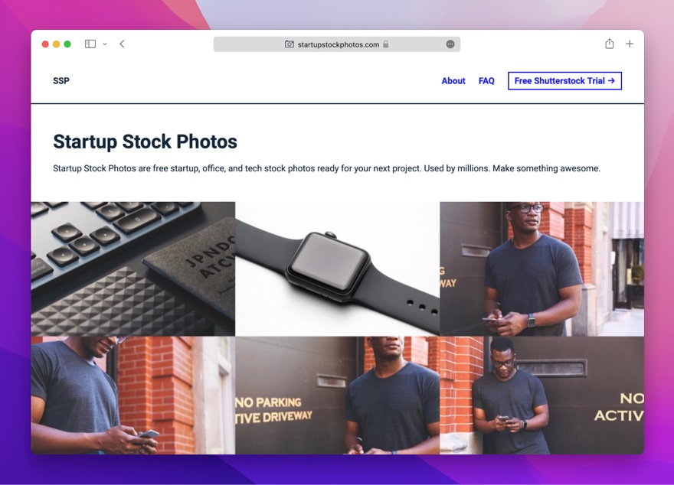Image resolution: width=674 pixels, height=485 pixels.
Task: Focus the startupstockphotos.com address field
Action: [336, 44]
